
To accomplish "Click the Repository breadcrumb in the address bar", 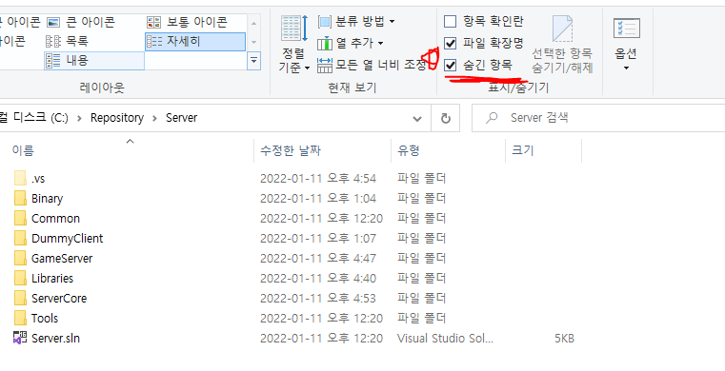I will [x=117, y=118].
